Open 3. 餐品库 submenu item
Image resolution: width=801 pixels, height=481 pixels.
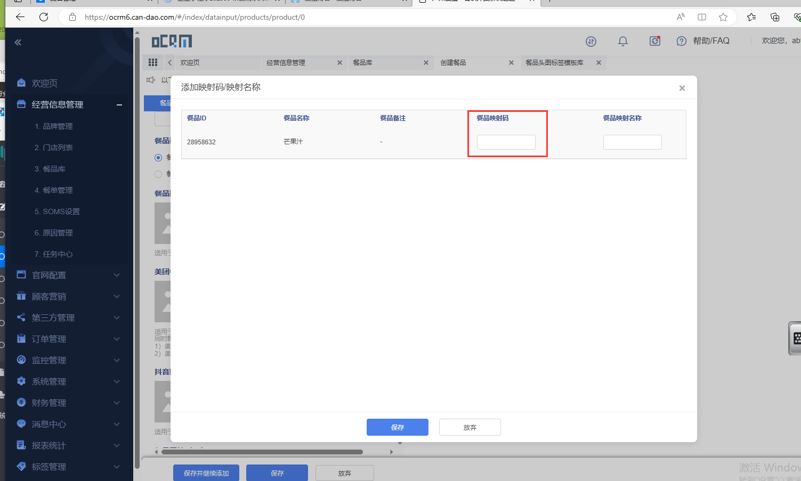coord(50,169)
